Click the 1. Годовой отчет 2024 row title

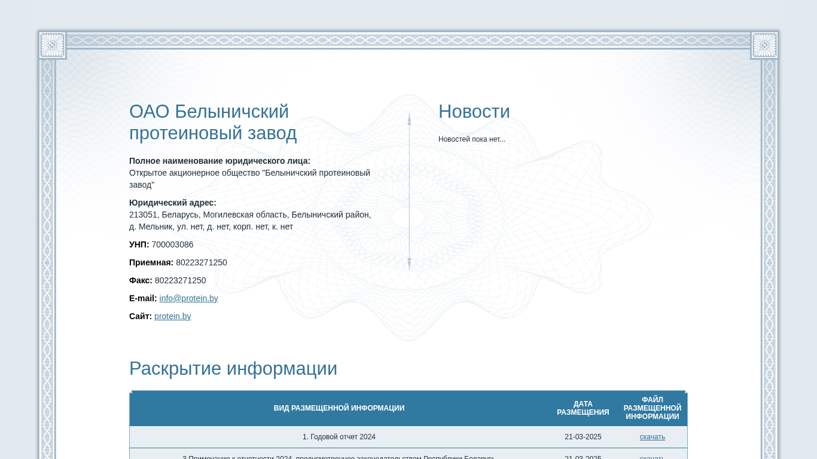tap(339, 437)
